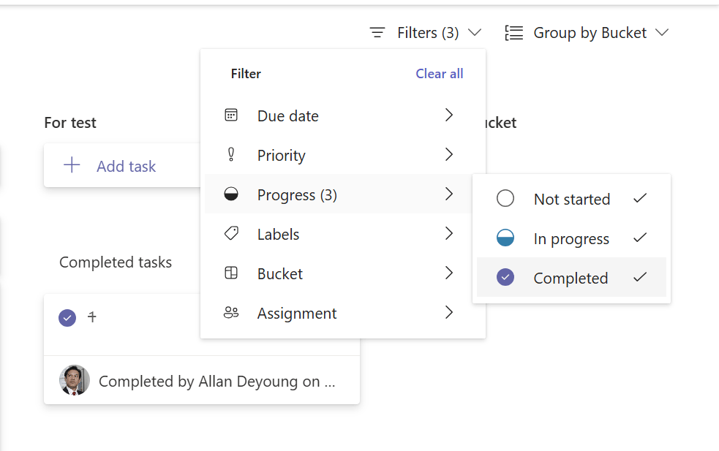Click the Progress half-circle icon
Screen dimensions: 719x451
tap(231, 194)
